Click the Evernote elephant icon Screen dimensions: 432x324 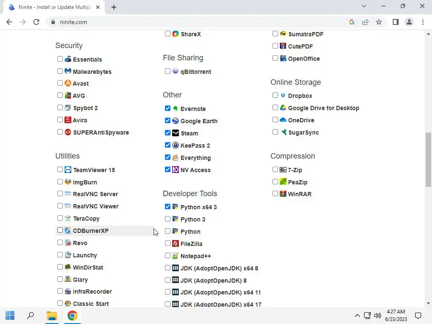175,108
